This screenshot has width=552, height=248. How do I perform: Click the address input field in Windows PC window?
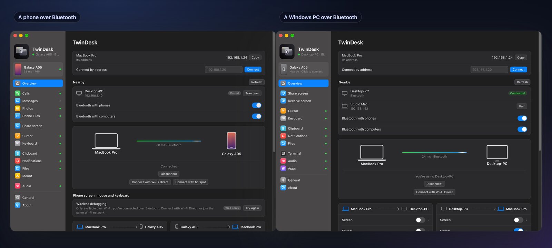[x=489, y=70]
